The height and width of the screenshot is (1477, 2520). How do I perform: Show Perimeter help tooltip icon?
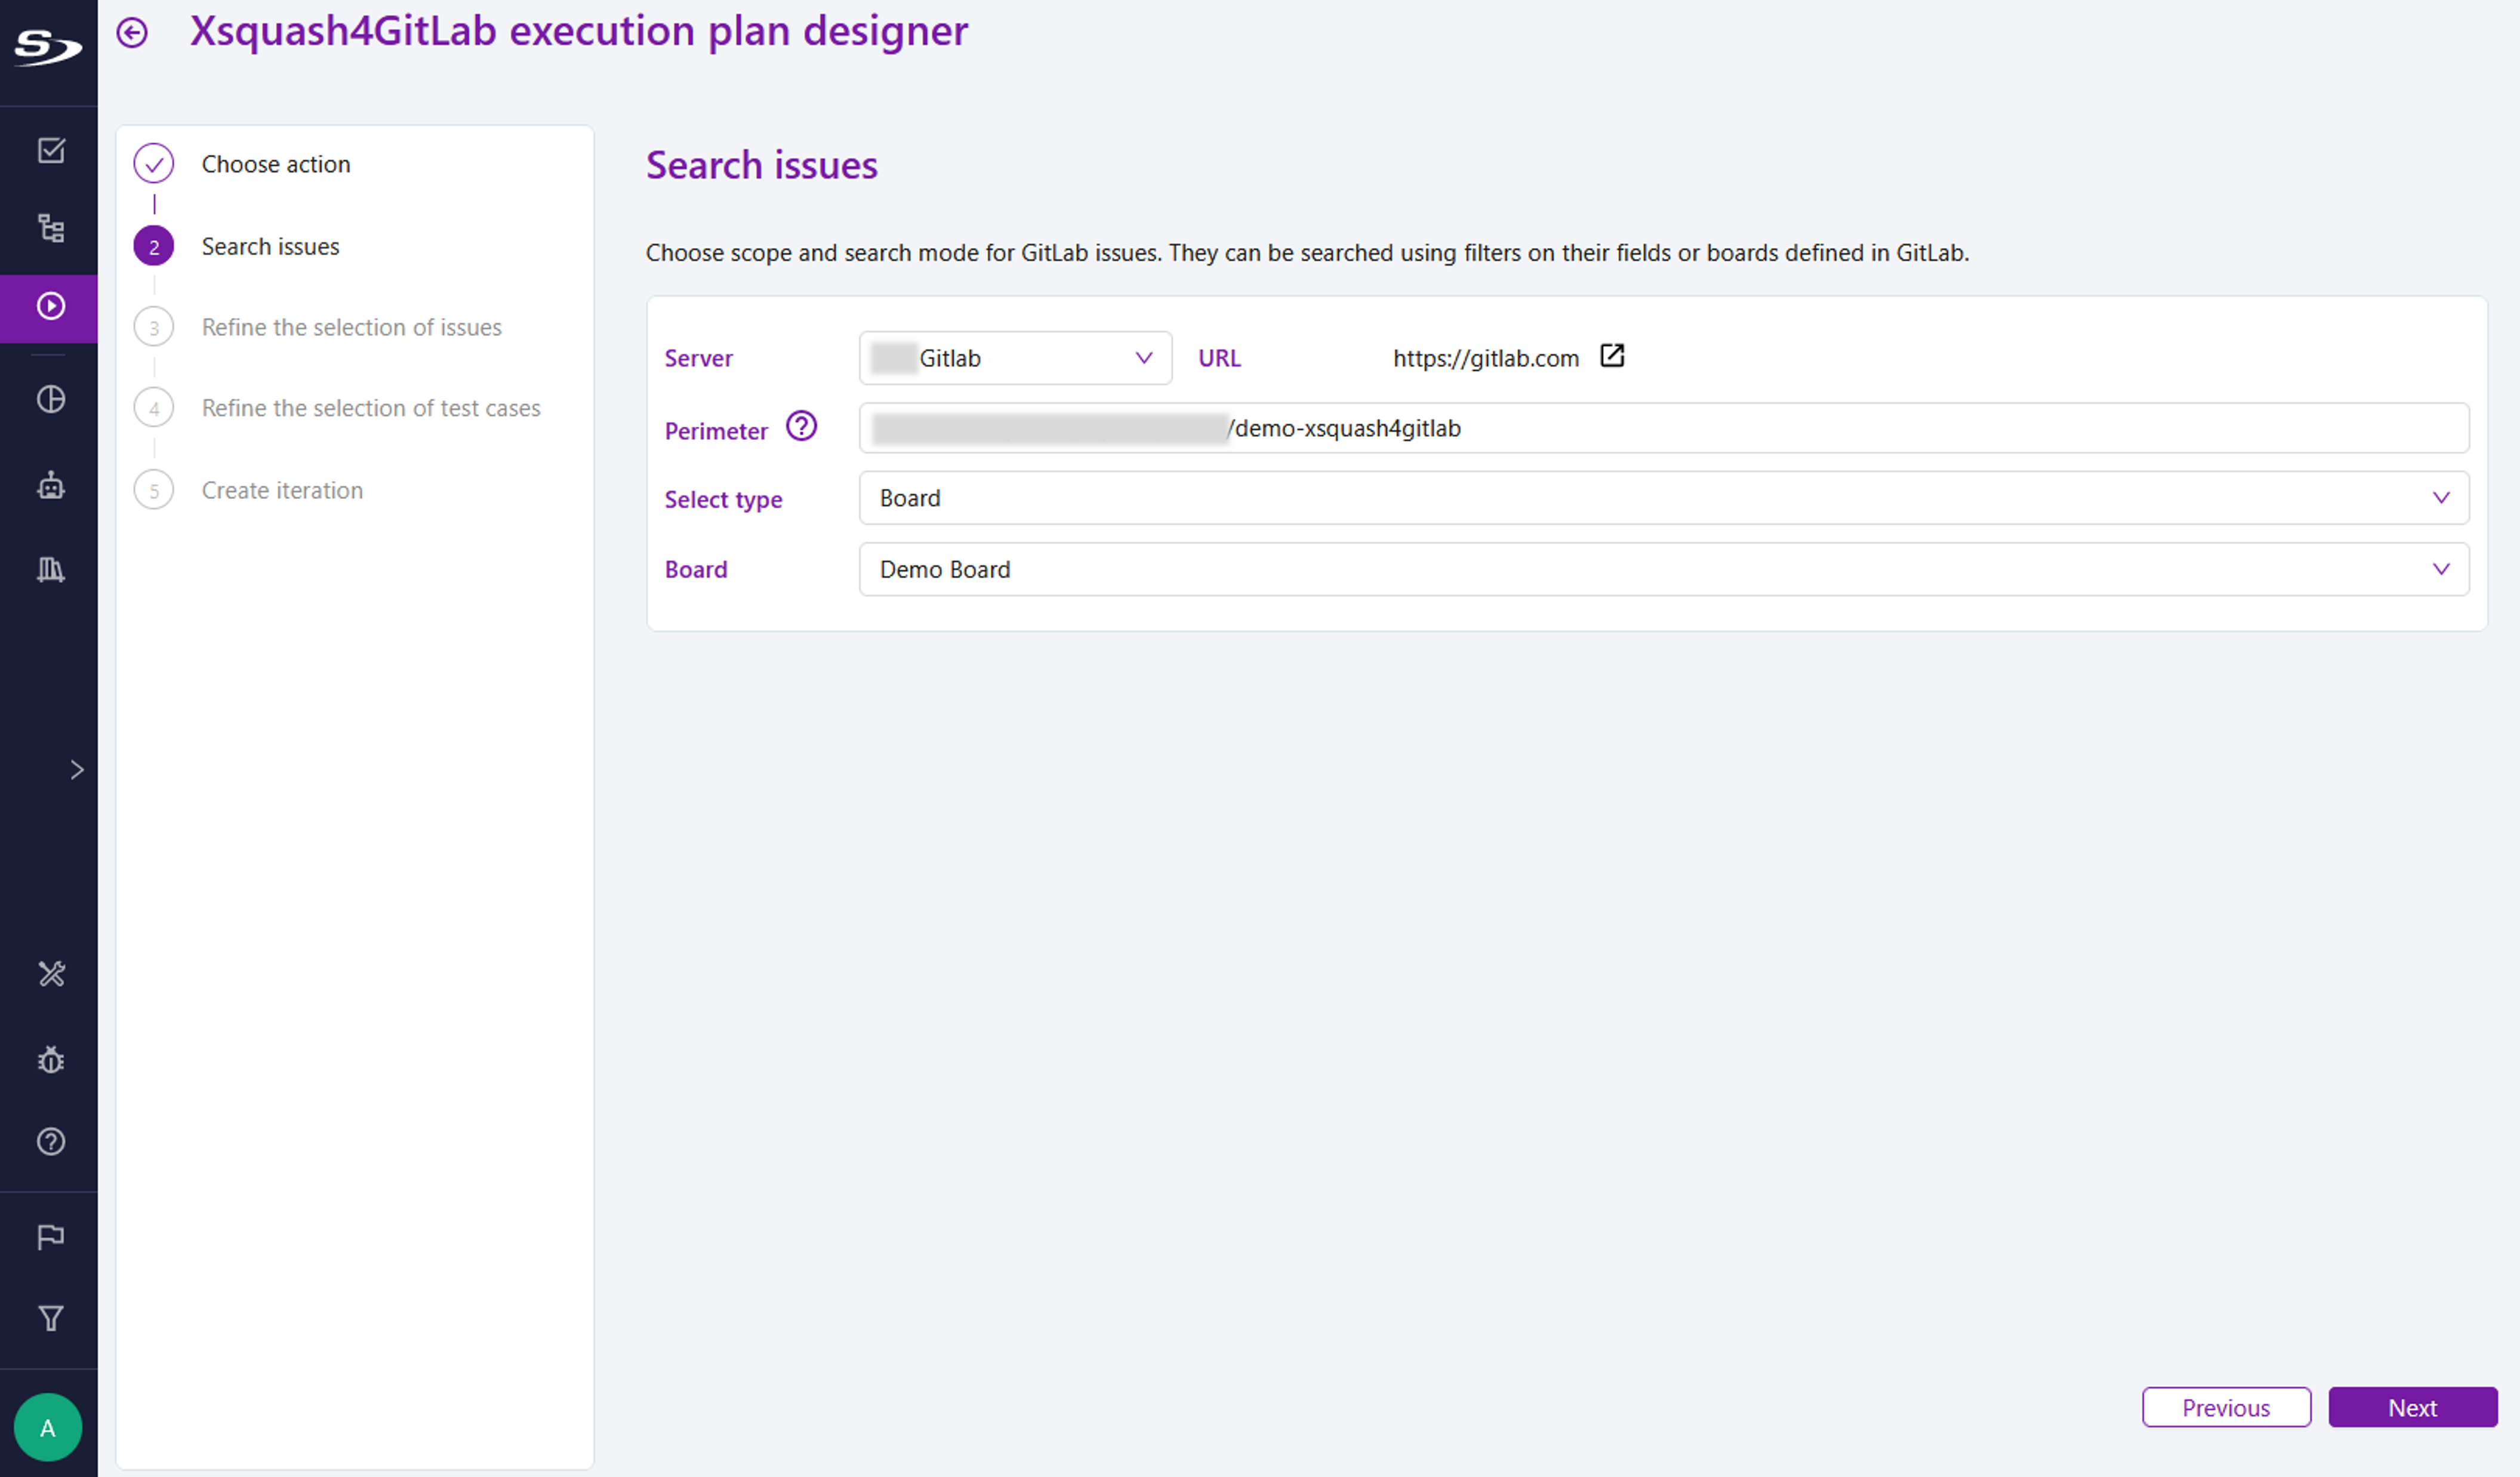pyautogui.click(x=801, y=427)
